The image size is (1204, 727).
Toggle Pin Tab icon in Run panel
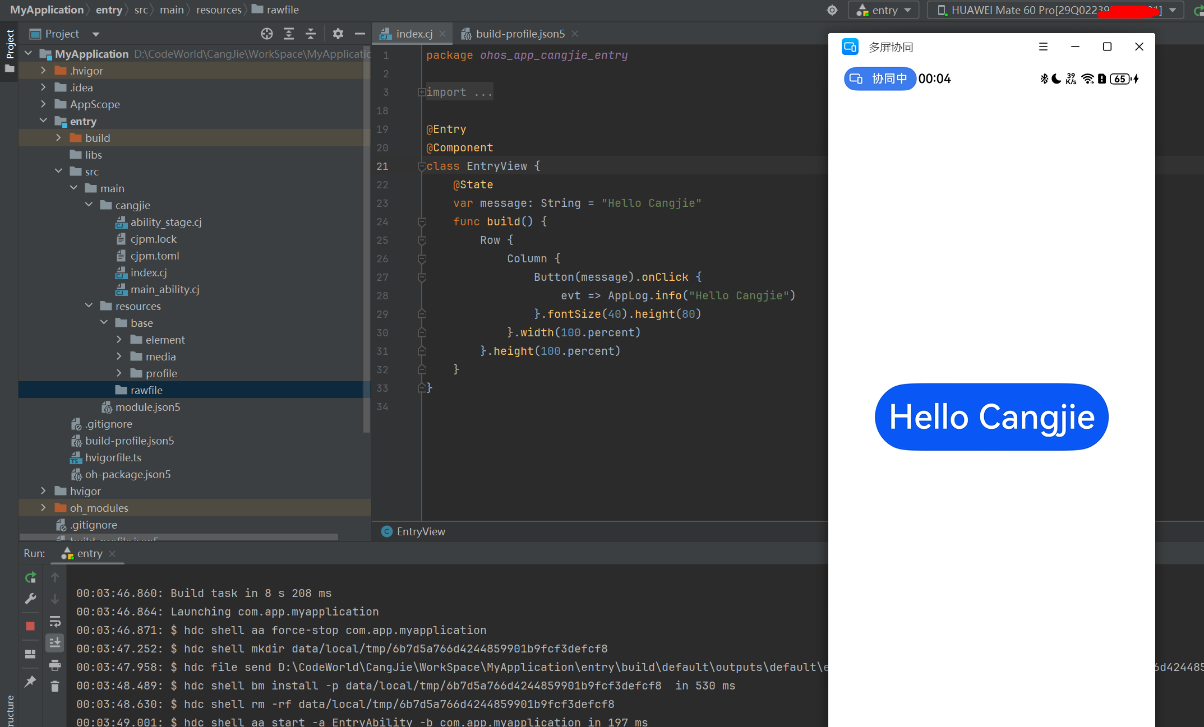coord(30,682)
